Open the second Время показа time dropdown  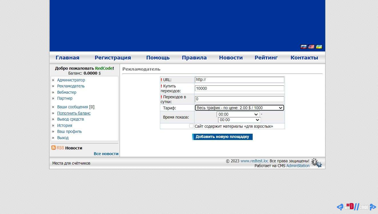point(239,120)
